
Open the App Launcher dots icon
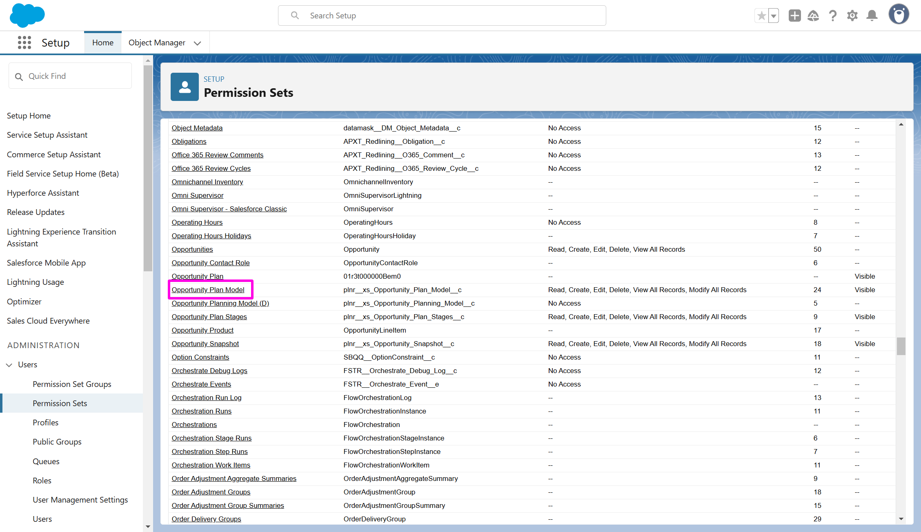click(24, 42)
